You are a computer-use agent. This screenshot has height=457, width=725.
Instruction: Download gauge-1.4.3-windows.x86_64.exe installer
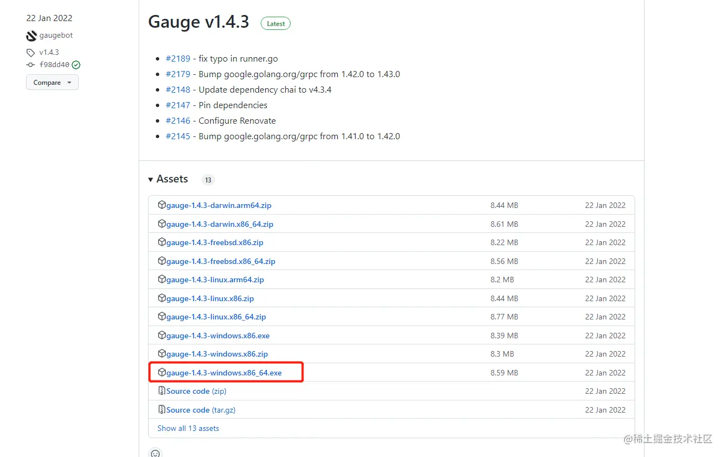pyautogui.click(x=224, y=373)
